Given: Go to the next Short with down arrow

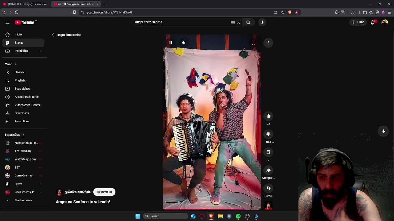Looking at the screenshot, I should pos(383,131).
